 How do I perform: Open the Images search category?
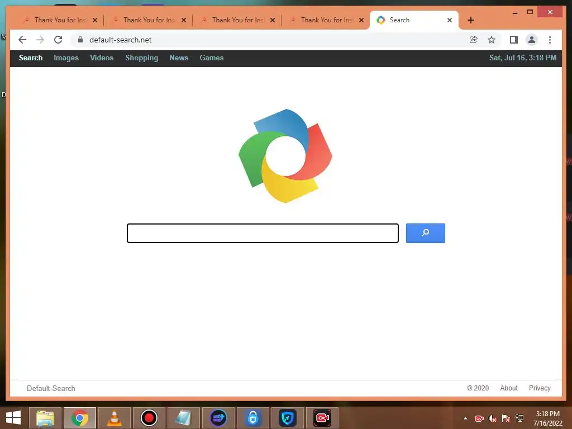tap(66, 58)
